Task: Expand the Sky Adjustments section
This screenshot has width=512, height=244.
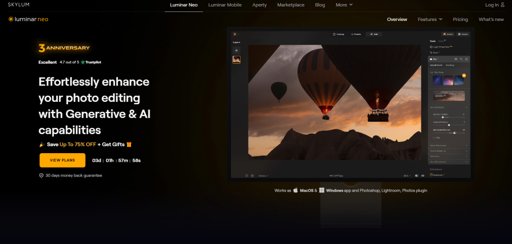Action: click(x=449, y=162)
